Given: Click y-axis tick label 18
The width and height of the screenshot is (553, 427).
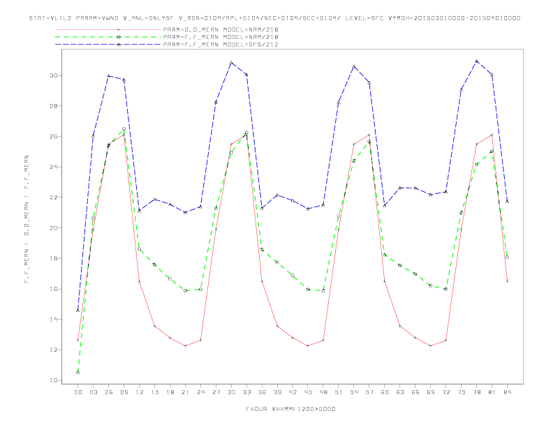Looking at the screenshot, I should [54, 258].
